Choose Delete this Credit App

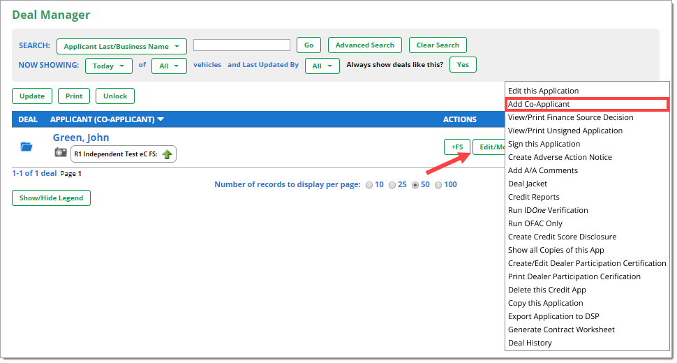coord(547,290)
